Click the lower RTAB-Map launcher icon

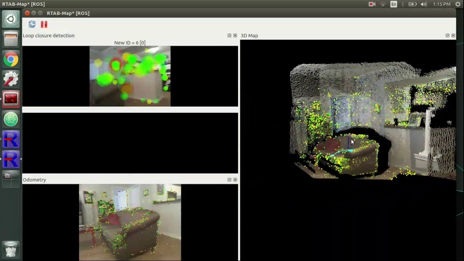click(x=11, y=159)
